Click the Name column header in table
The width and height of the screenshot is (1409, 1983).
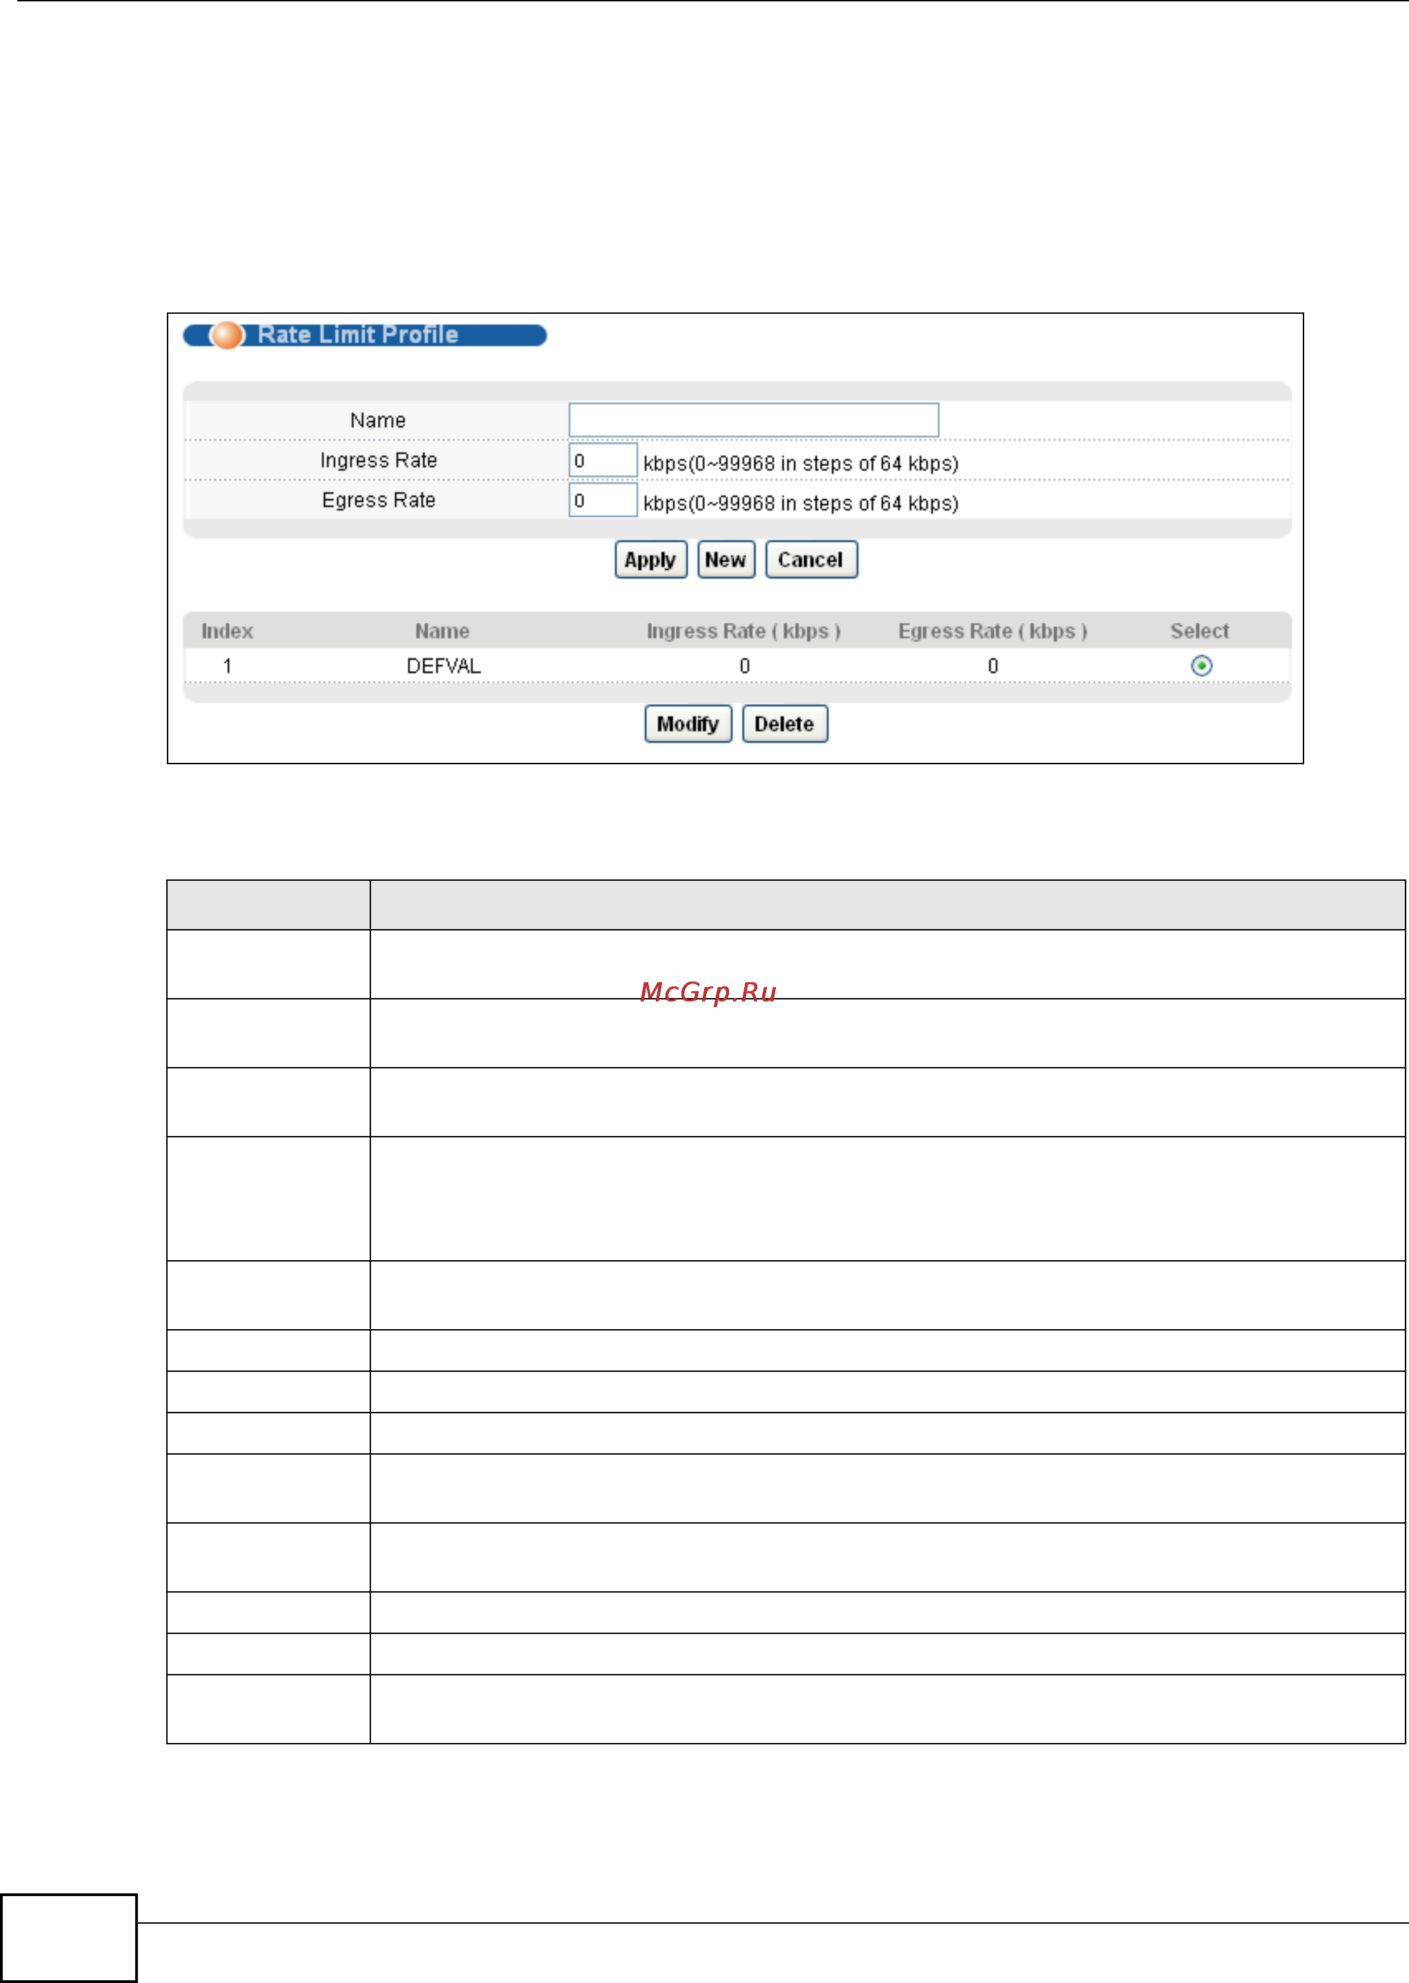coord(443,632)
